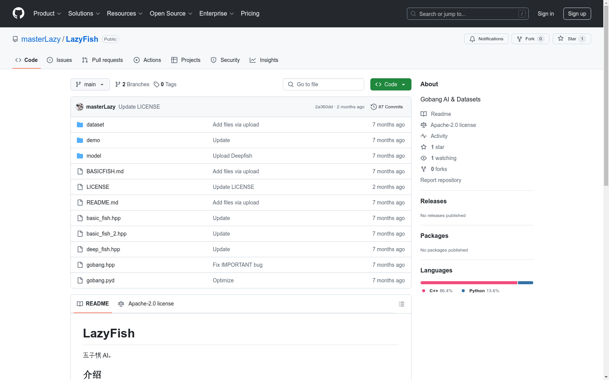This screenshot has height=380, width=609.
Task: Expand the Enterprise menu
Action: pos(217,13)
